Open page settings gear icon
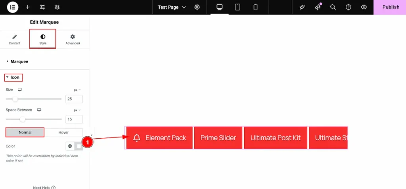Viewport: 406px width, 189px height. (x=197, y=7)
